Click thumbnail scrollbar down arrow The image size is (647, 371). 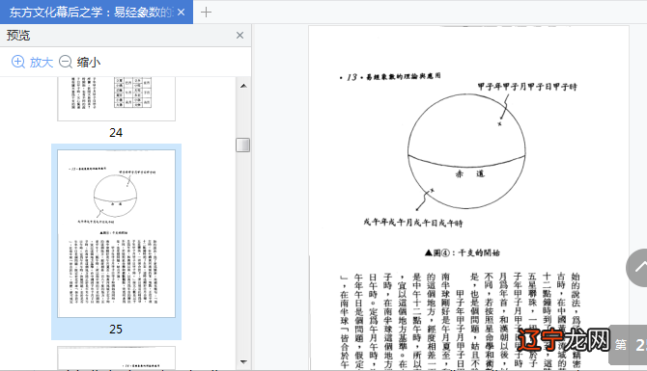point(243,362)
